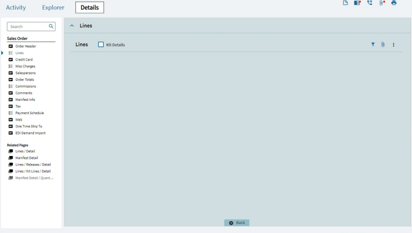The image size is (412, 233).
Task: Click the Manifest Info card icon
Action: 10,100
